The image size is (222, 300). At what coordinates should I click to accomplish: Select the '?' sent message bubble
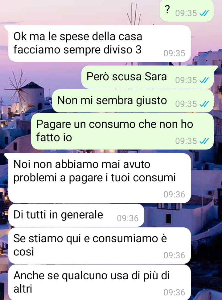tap(187, 11)
